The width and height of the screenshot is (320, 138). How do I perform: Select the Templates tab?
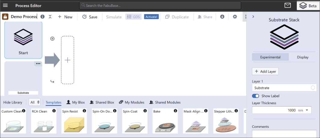[54, 103]
